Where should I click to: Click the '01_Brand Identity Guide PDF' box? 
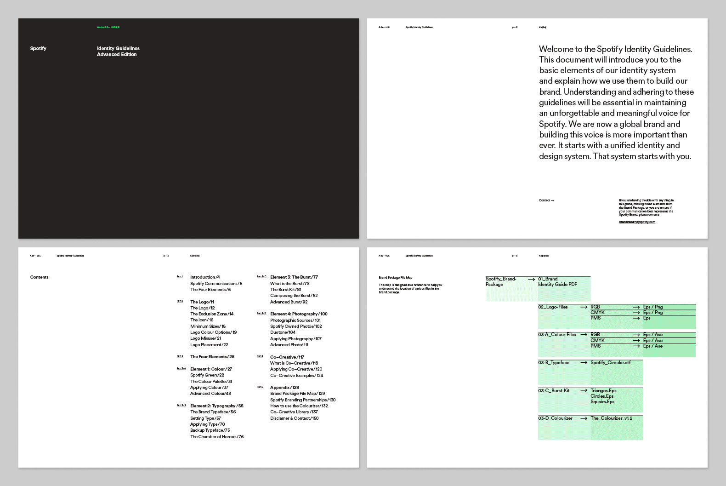point(564,289)
